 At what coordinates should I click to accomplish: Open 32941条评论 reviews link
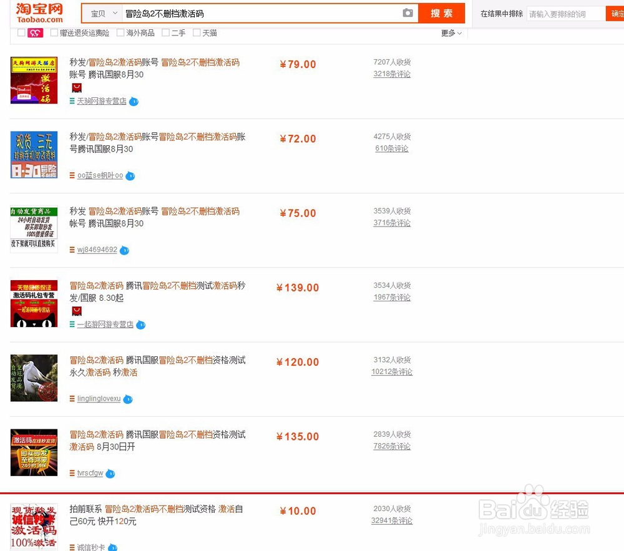[x=392, y=520]
